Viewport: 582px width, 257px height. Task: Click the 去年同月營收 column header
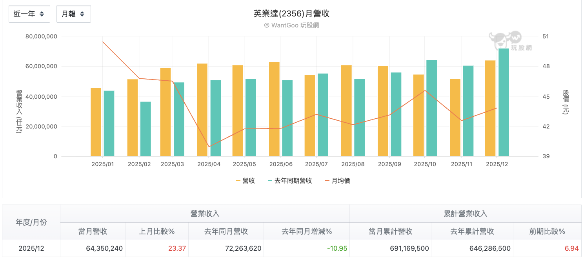tap(226, 231)
